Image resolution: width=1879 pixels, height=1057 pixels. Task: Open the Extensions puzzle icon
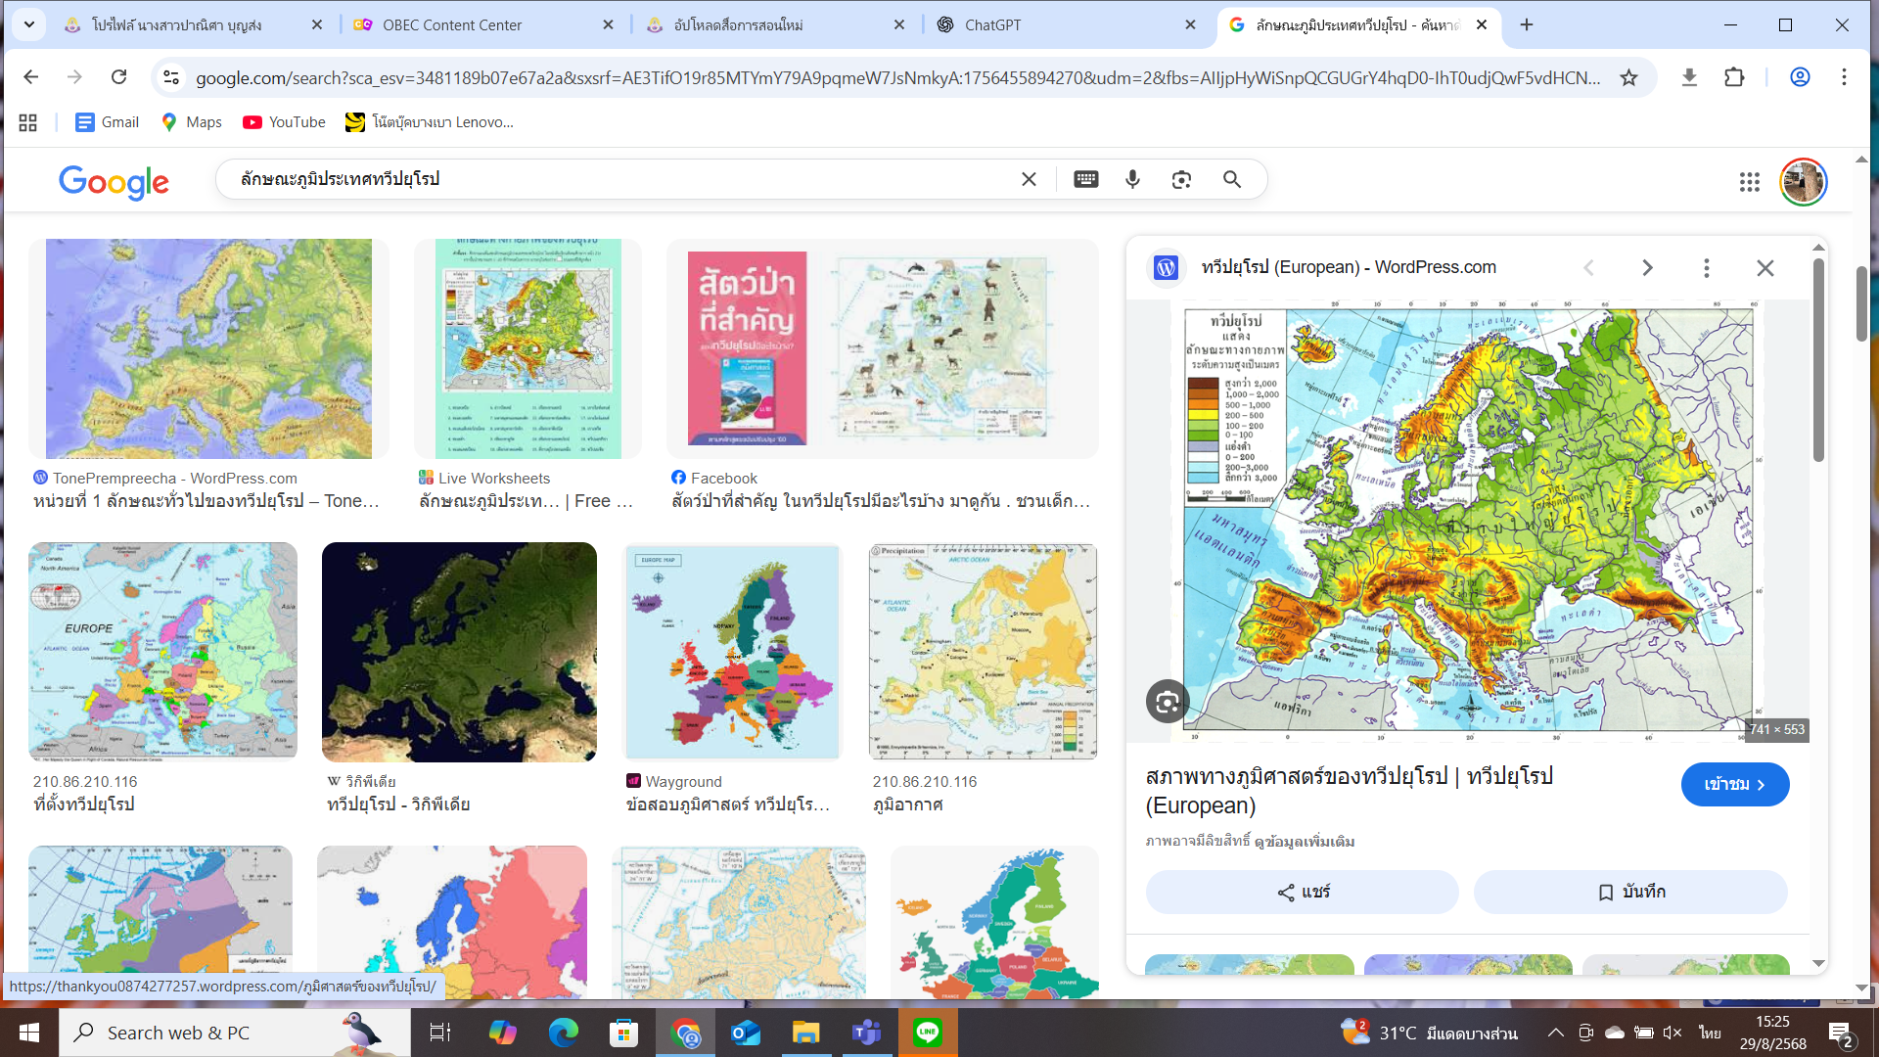1734,77
